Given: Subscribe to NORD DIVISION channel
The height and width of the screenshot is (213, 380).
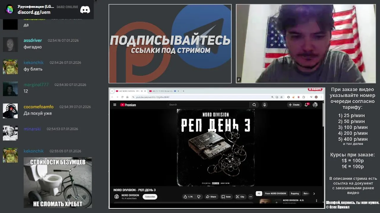Looking at the screenshot, I should coord(150,197).
